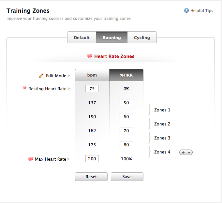222x203 pixels.
Task: Click the Max Heart Rate heart icon
Action: pos(30,159)
